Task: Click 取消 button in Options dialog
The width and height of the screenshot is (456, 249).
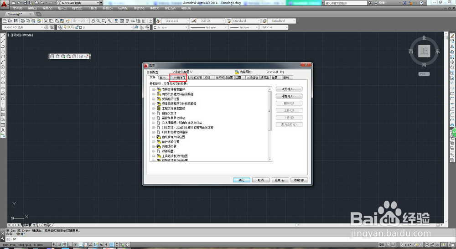Action: [x=260, y=180]
